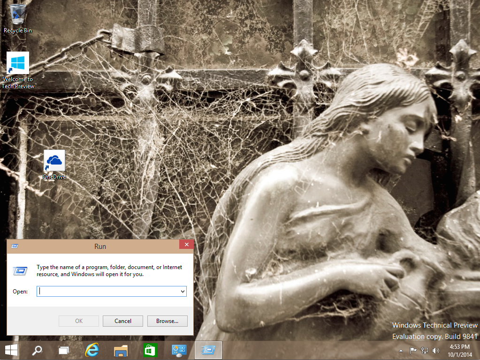
Task: Click the volume speaker icon in the tray
Action: coord(437,350)
